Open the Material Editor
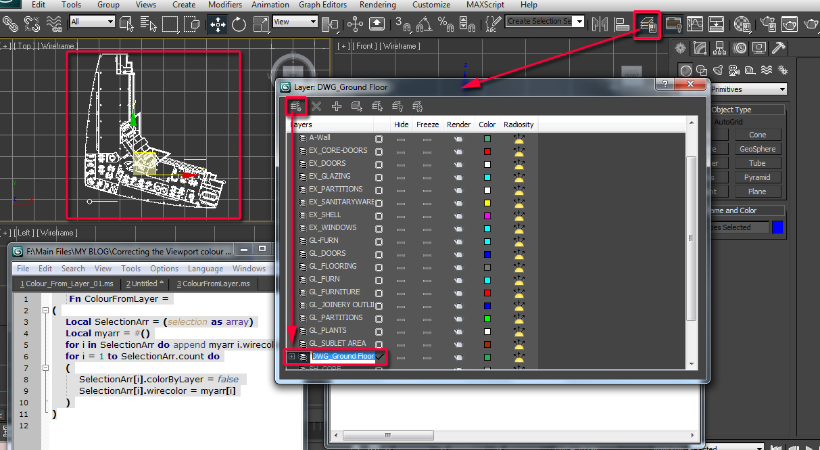The image size is (820, 450). point(743,24)
